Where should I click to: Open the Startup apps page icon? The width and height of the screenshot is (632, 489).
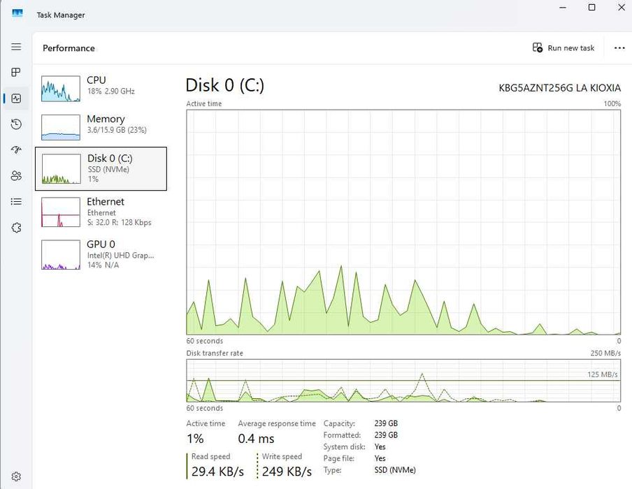16,149
